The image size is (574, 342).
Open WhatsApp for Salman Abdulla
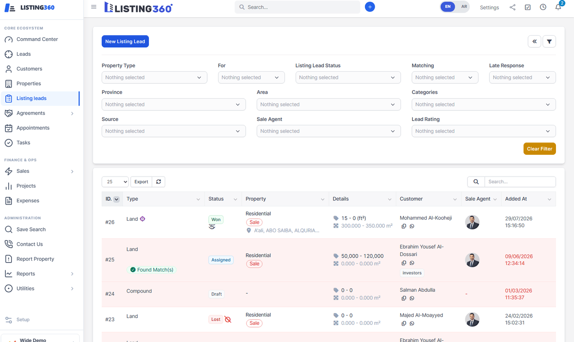(x=412, y=298)
